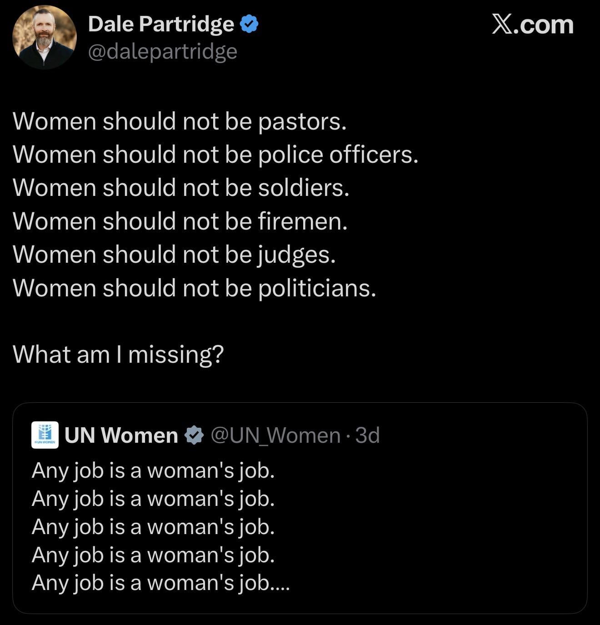Click the X.com logo watermark
This screenshot has width=600, height=625.
532,25
